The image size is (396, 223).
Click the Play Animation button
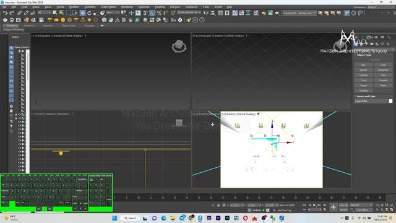tap(314, 205)
